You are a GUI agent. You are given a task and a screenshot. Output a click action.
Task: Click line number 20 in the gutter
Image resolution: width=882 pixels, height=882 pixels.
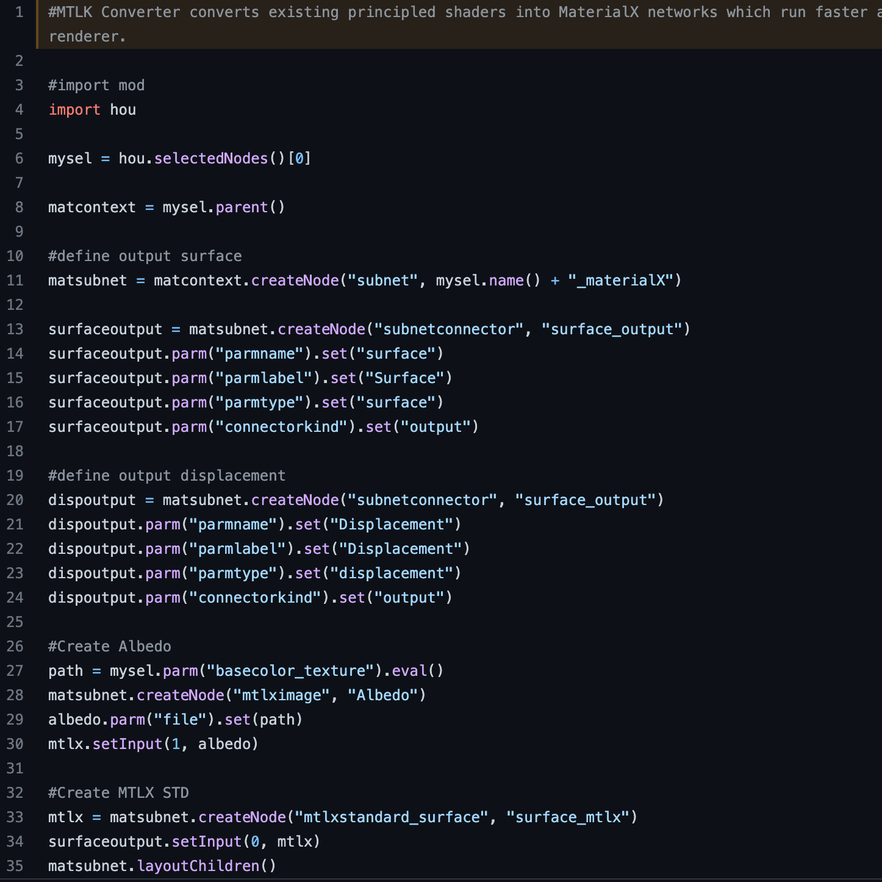pos(15,500)
